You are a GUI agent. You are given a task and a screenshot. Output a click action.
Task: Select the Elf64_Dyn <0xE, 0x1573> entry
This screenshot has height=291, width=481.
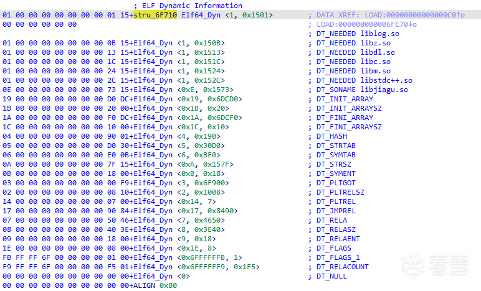pyautogui.click(x=183, y=90)
